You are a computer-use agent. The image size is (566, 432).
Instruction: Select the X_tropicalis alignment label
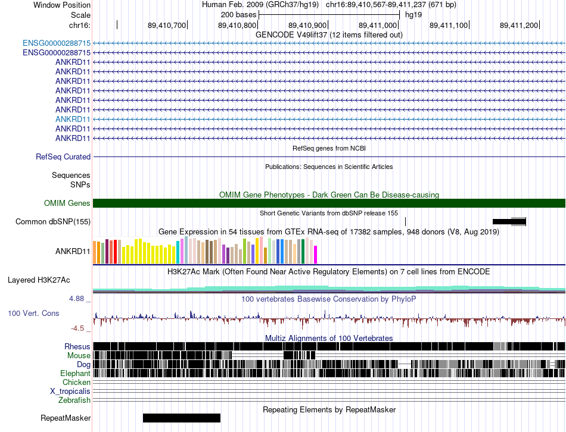(x=70, y=392)
